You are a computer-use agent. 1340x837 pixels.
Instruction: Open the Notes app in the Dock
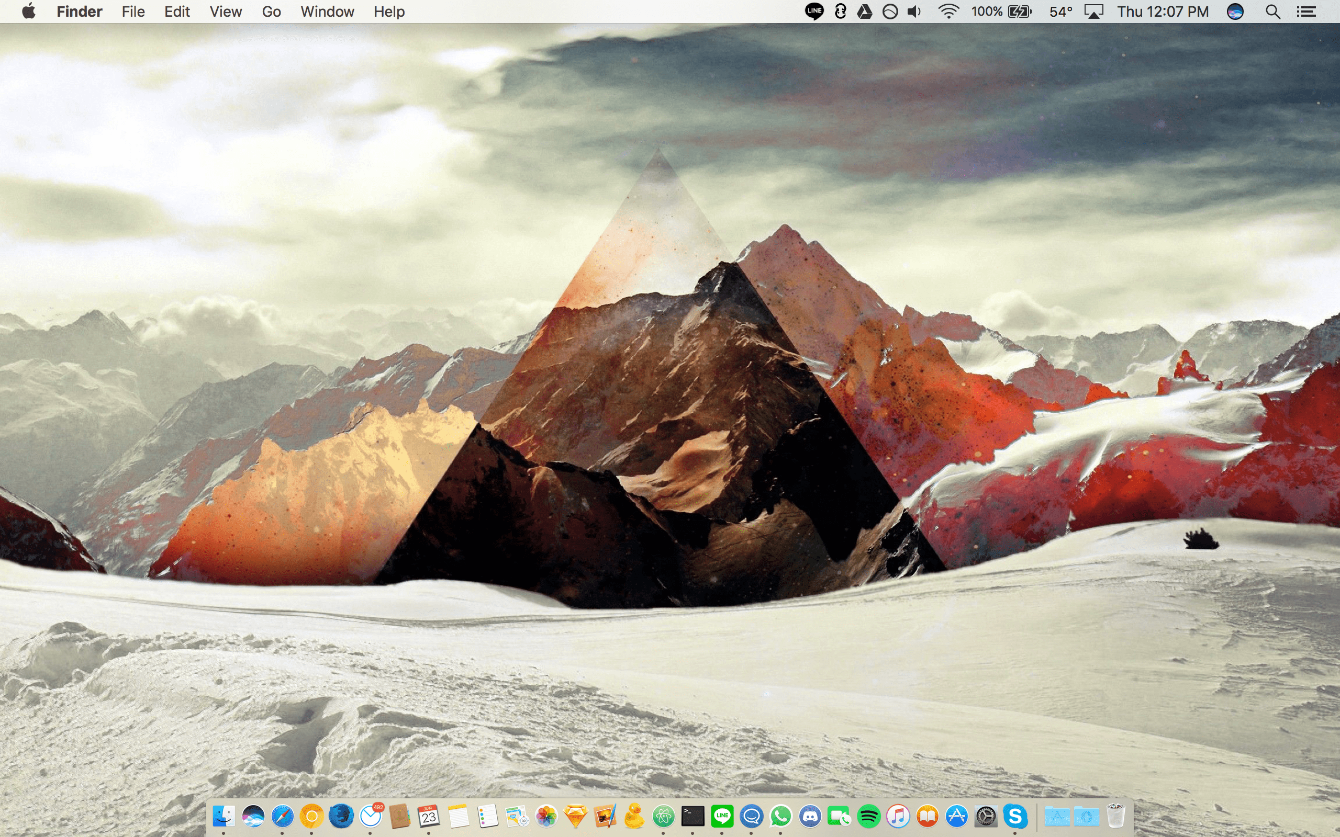point(459,816)
